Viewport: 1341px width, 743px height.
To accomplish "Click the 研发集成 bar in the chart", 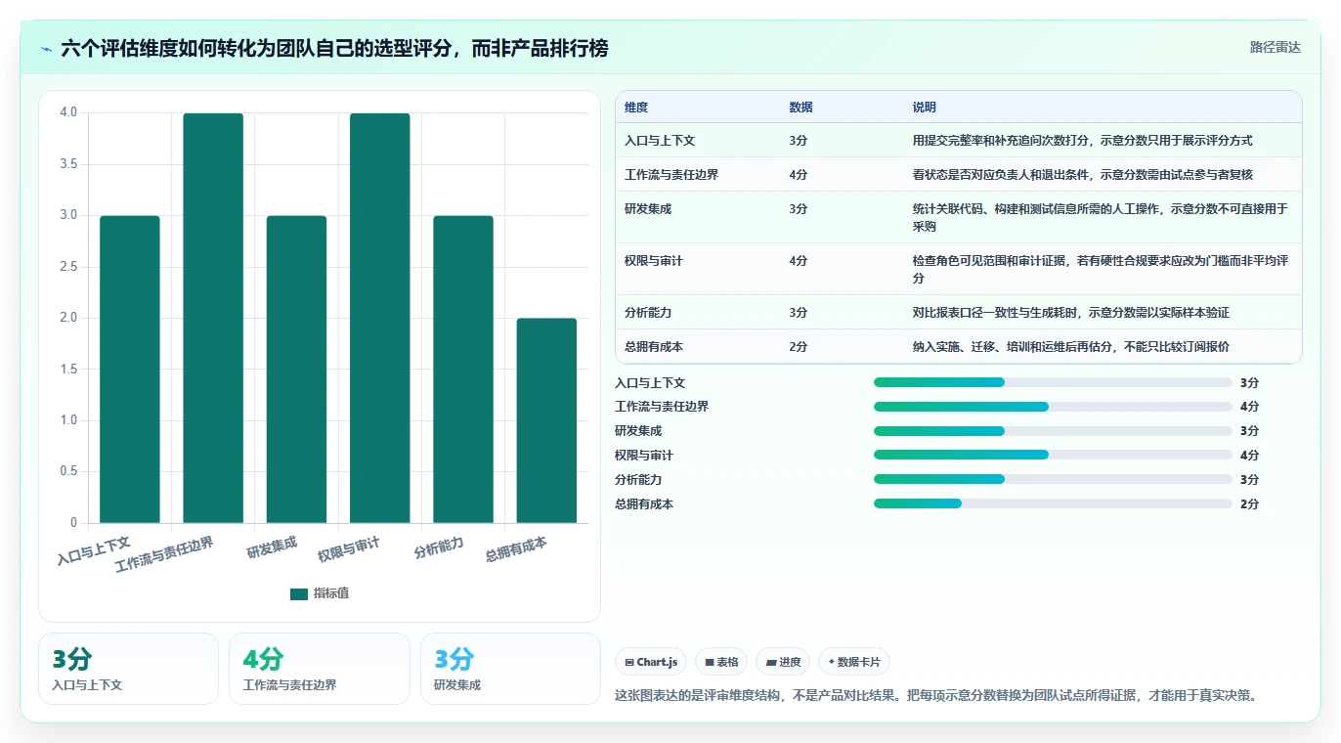I will click(296, 370).
